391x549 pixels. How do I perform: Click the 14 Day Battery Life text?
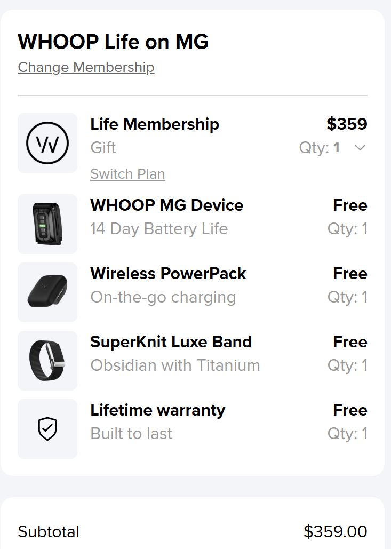tap(159, 229)
